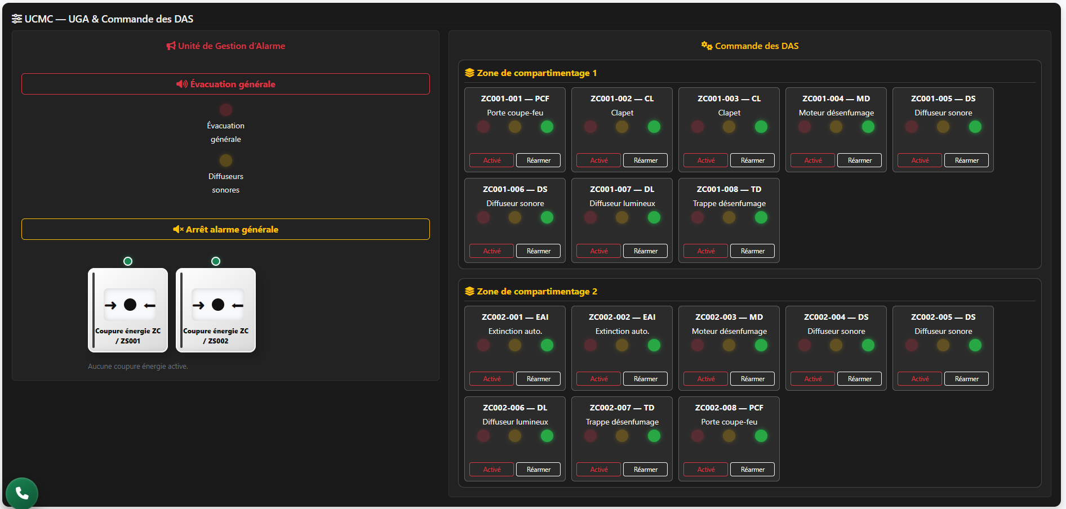
Task: Activate ZC002-001 Extinction auto.
Action: pyautogui.click(x=492, y=379)
